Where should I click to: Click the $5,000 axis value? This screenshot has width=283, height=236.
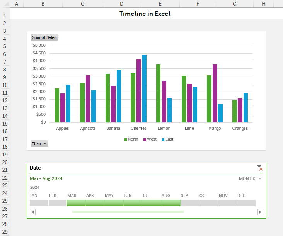[39, 45]
